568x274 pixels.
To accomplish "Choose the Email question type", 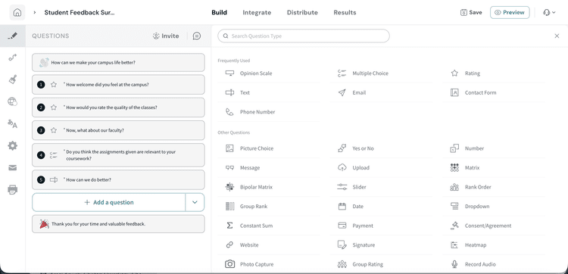I will coord(382,92).
